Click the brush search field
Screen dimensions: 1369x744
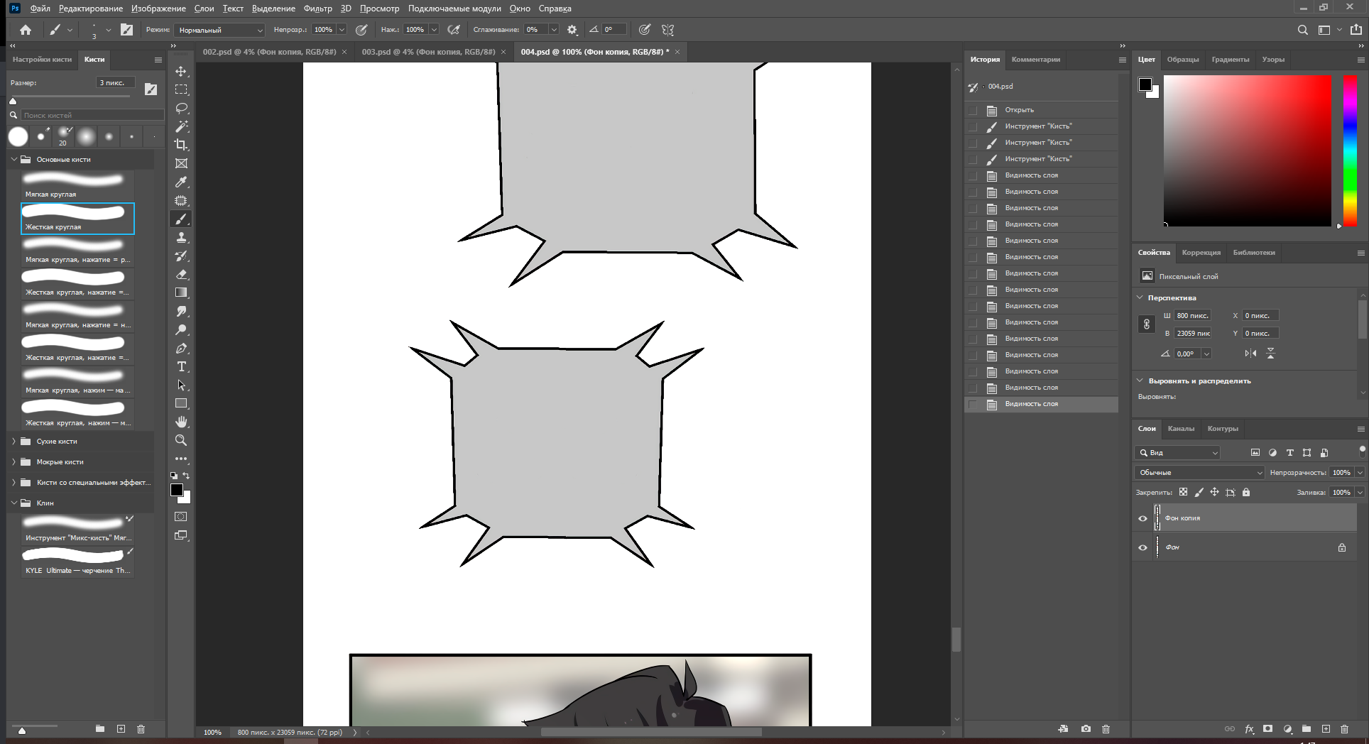coord(92,115)
